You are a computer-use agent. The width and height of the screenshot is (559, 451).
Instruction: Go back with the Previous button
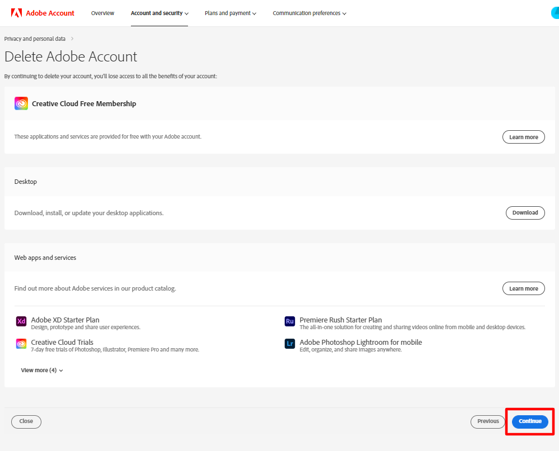click(488, 421)
